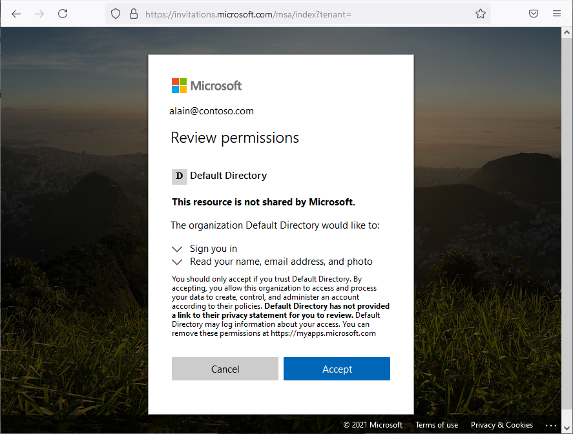Click the browser Forward arrow

[x=39, y=14]
